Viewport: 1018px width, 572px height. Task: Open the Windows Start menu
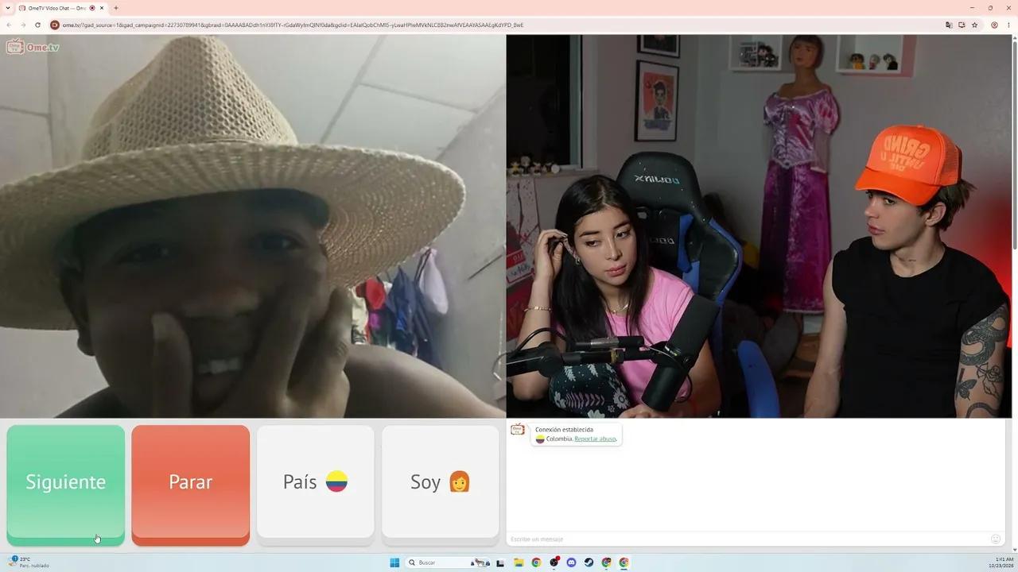coord(394,562)
